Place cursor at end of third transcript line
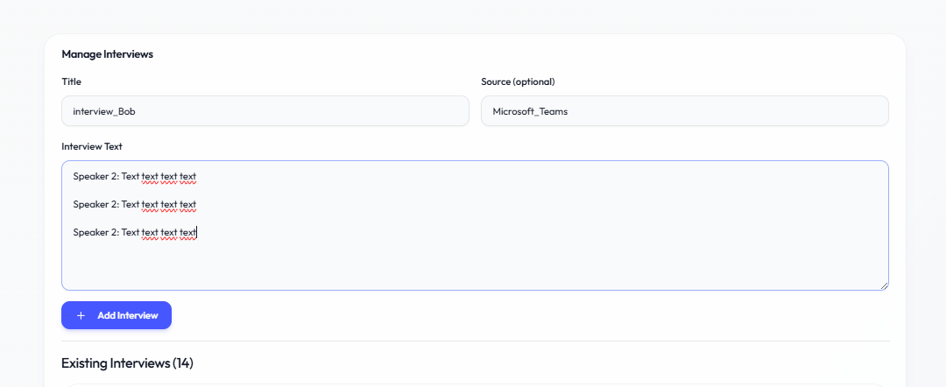 (197, 232)
